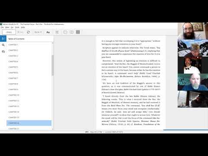208x156 pixels.
Task: Select the gray-bearded man in blue video tile
Action: [x=193, y=82]
